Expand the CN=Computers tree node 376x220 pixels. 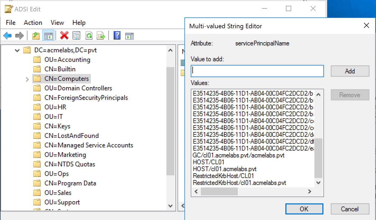(x=27, y=79)
